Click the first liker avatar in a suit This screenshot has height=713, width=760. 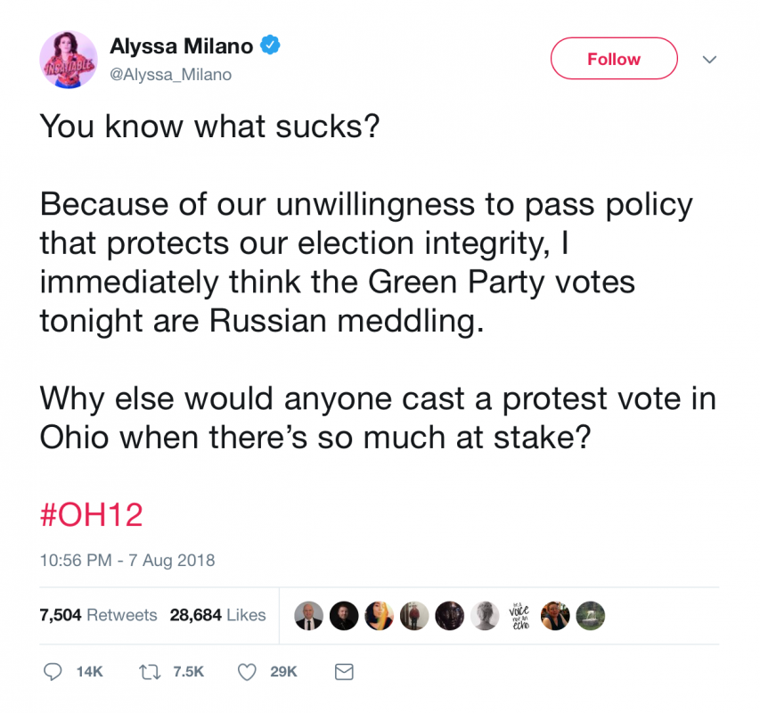pyautogui.click(x=309, y=616)
